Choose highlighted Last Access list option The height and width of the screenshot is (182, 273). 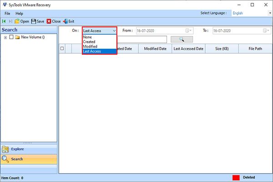pos(99,51)
